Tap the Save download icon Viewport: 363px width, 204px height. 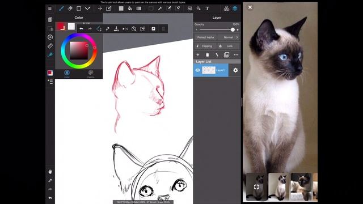click(x=116, y=29)
